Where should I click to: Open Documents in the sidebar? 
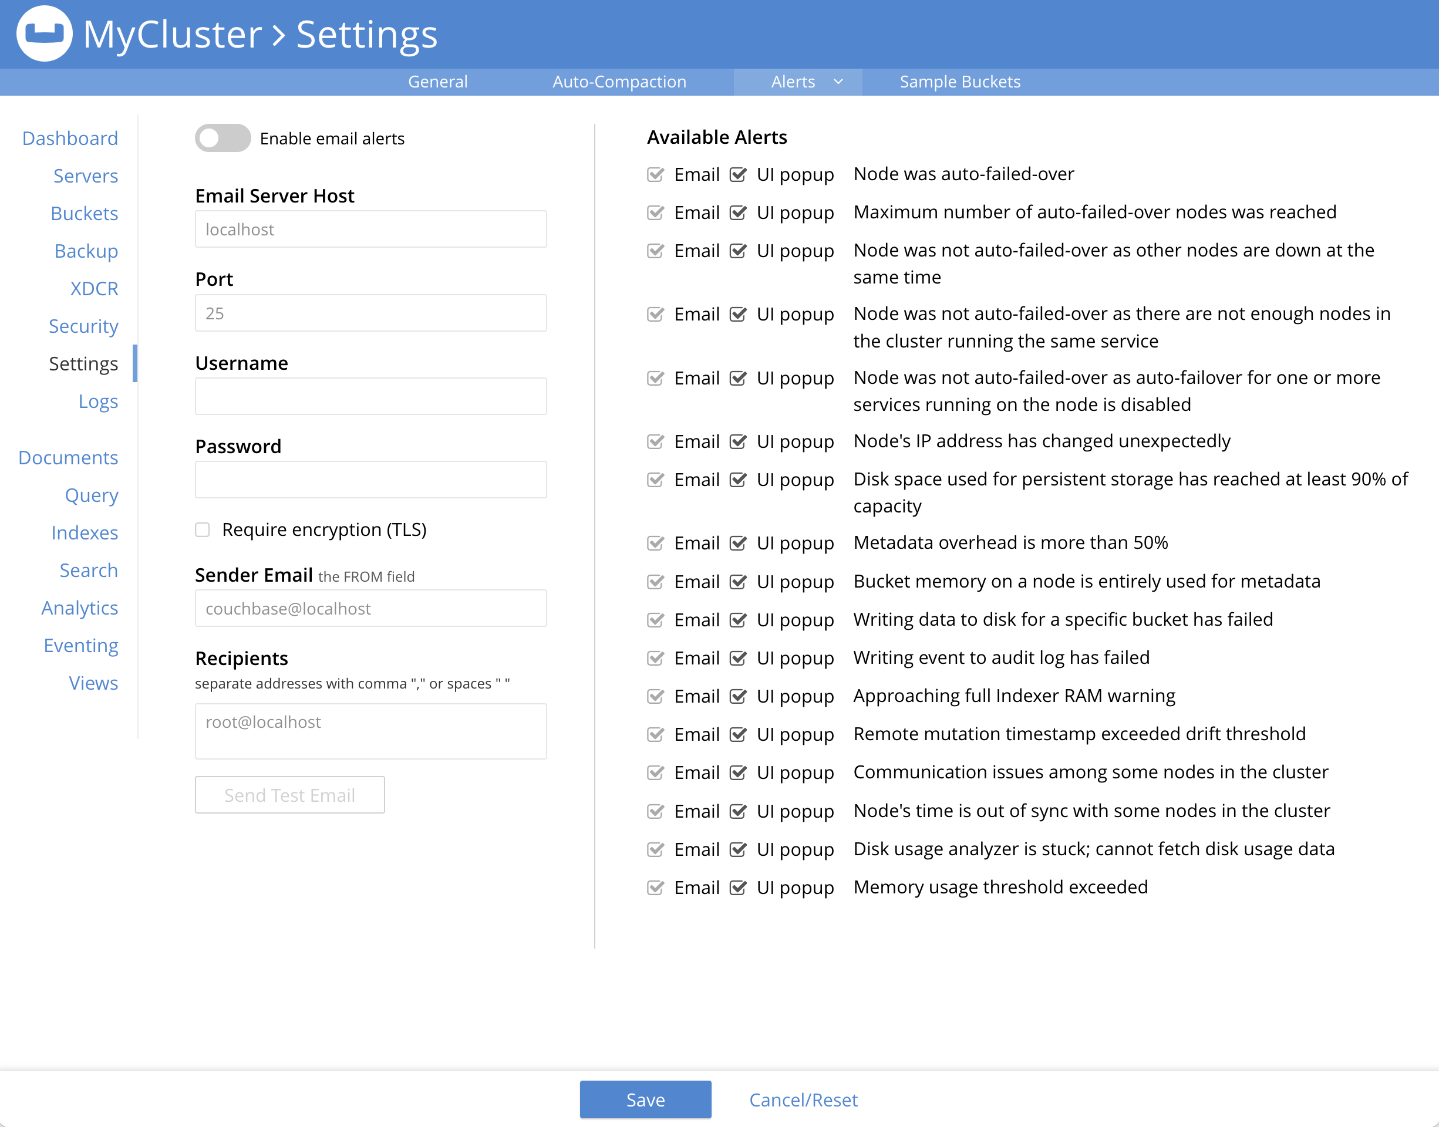(68, 458)
